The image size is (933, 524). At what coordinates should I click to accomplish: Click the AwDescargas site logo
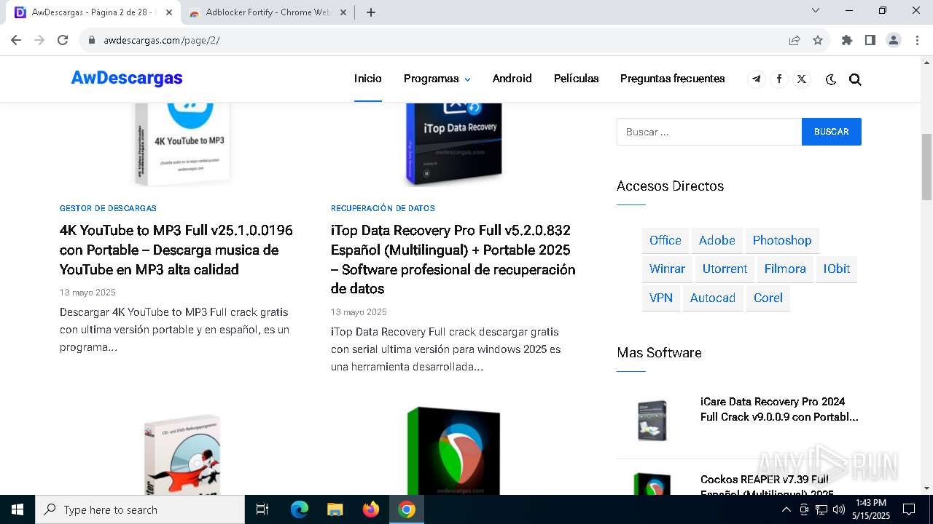pos(127,78)
